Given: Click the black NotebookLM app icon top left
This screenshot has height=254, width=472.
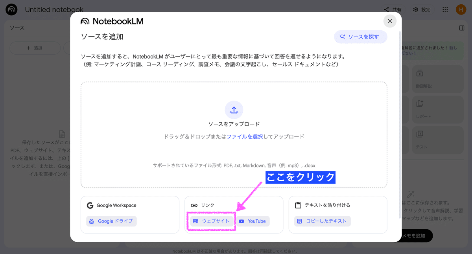Looking at the screenshot, I should (x=11, y=9).
